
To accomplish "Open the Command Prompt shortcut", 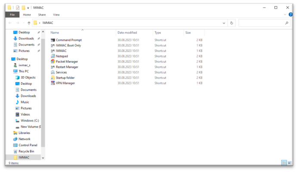I will [68, 40].
